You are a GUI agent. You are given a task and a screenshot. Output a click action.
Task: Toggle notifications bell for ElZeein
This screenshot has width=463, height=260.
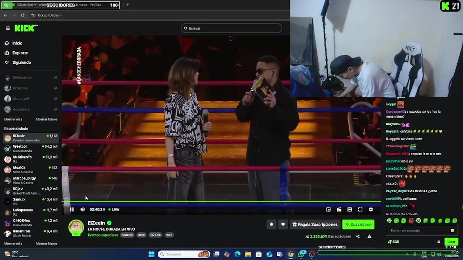point(271,224)
